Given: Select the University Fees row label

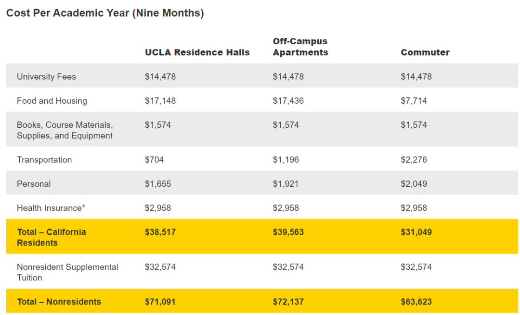Looking at the screenshot, I should 46,76.
